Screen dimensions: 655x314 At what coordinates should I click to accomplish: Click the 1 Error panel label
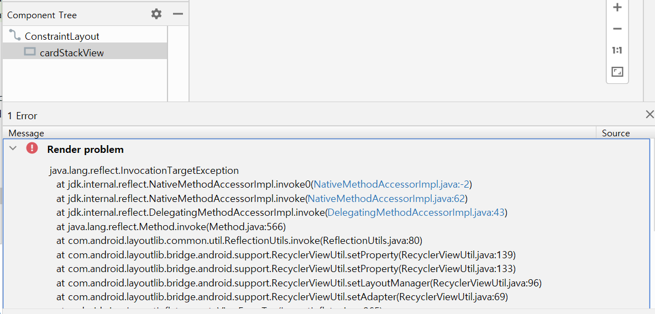23,116
